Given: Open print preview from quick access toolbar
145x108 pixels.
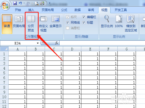Looking at the screenshot, I should (37, 4).
